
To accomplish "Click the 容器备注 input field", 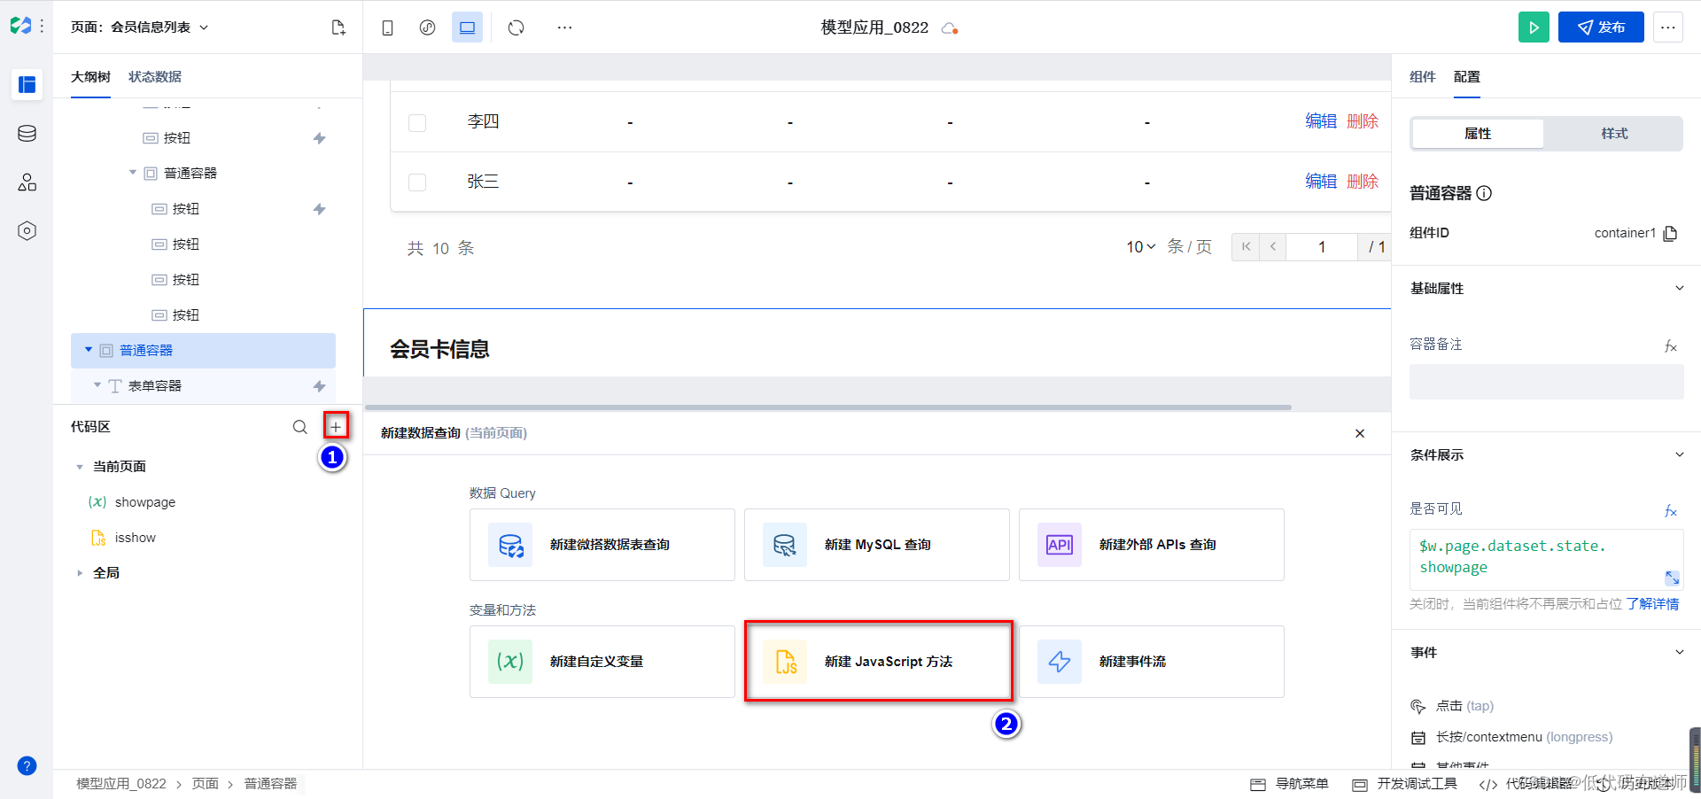I will click(x=1546, y=382).
